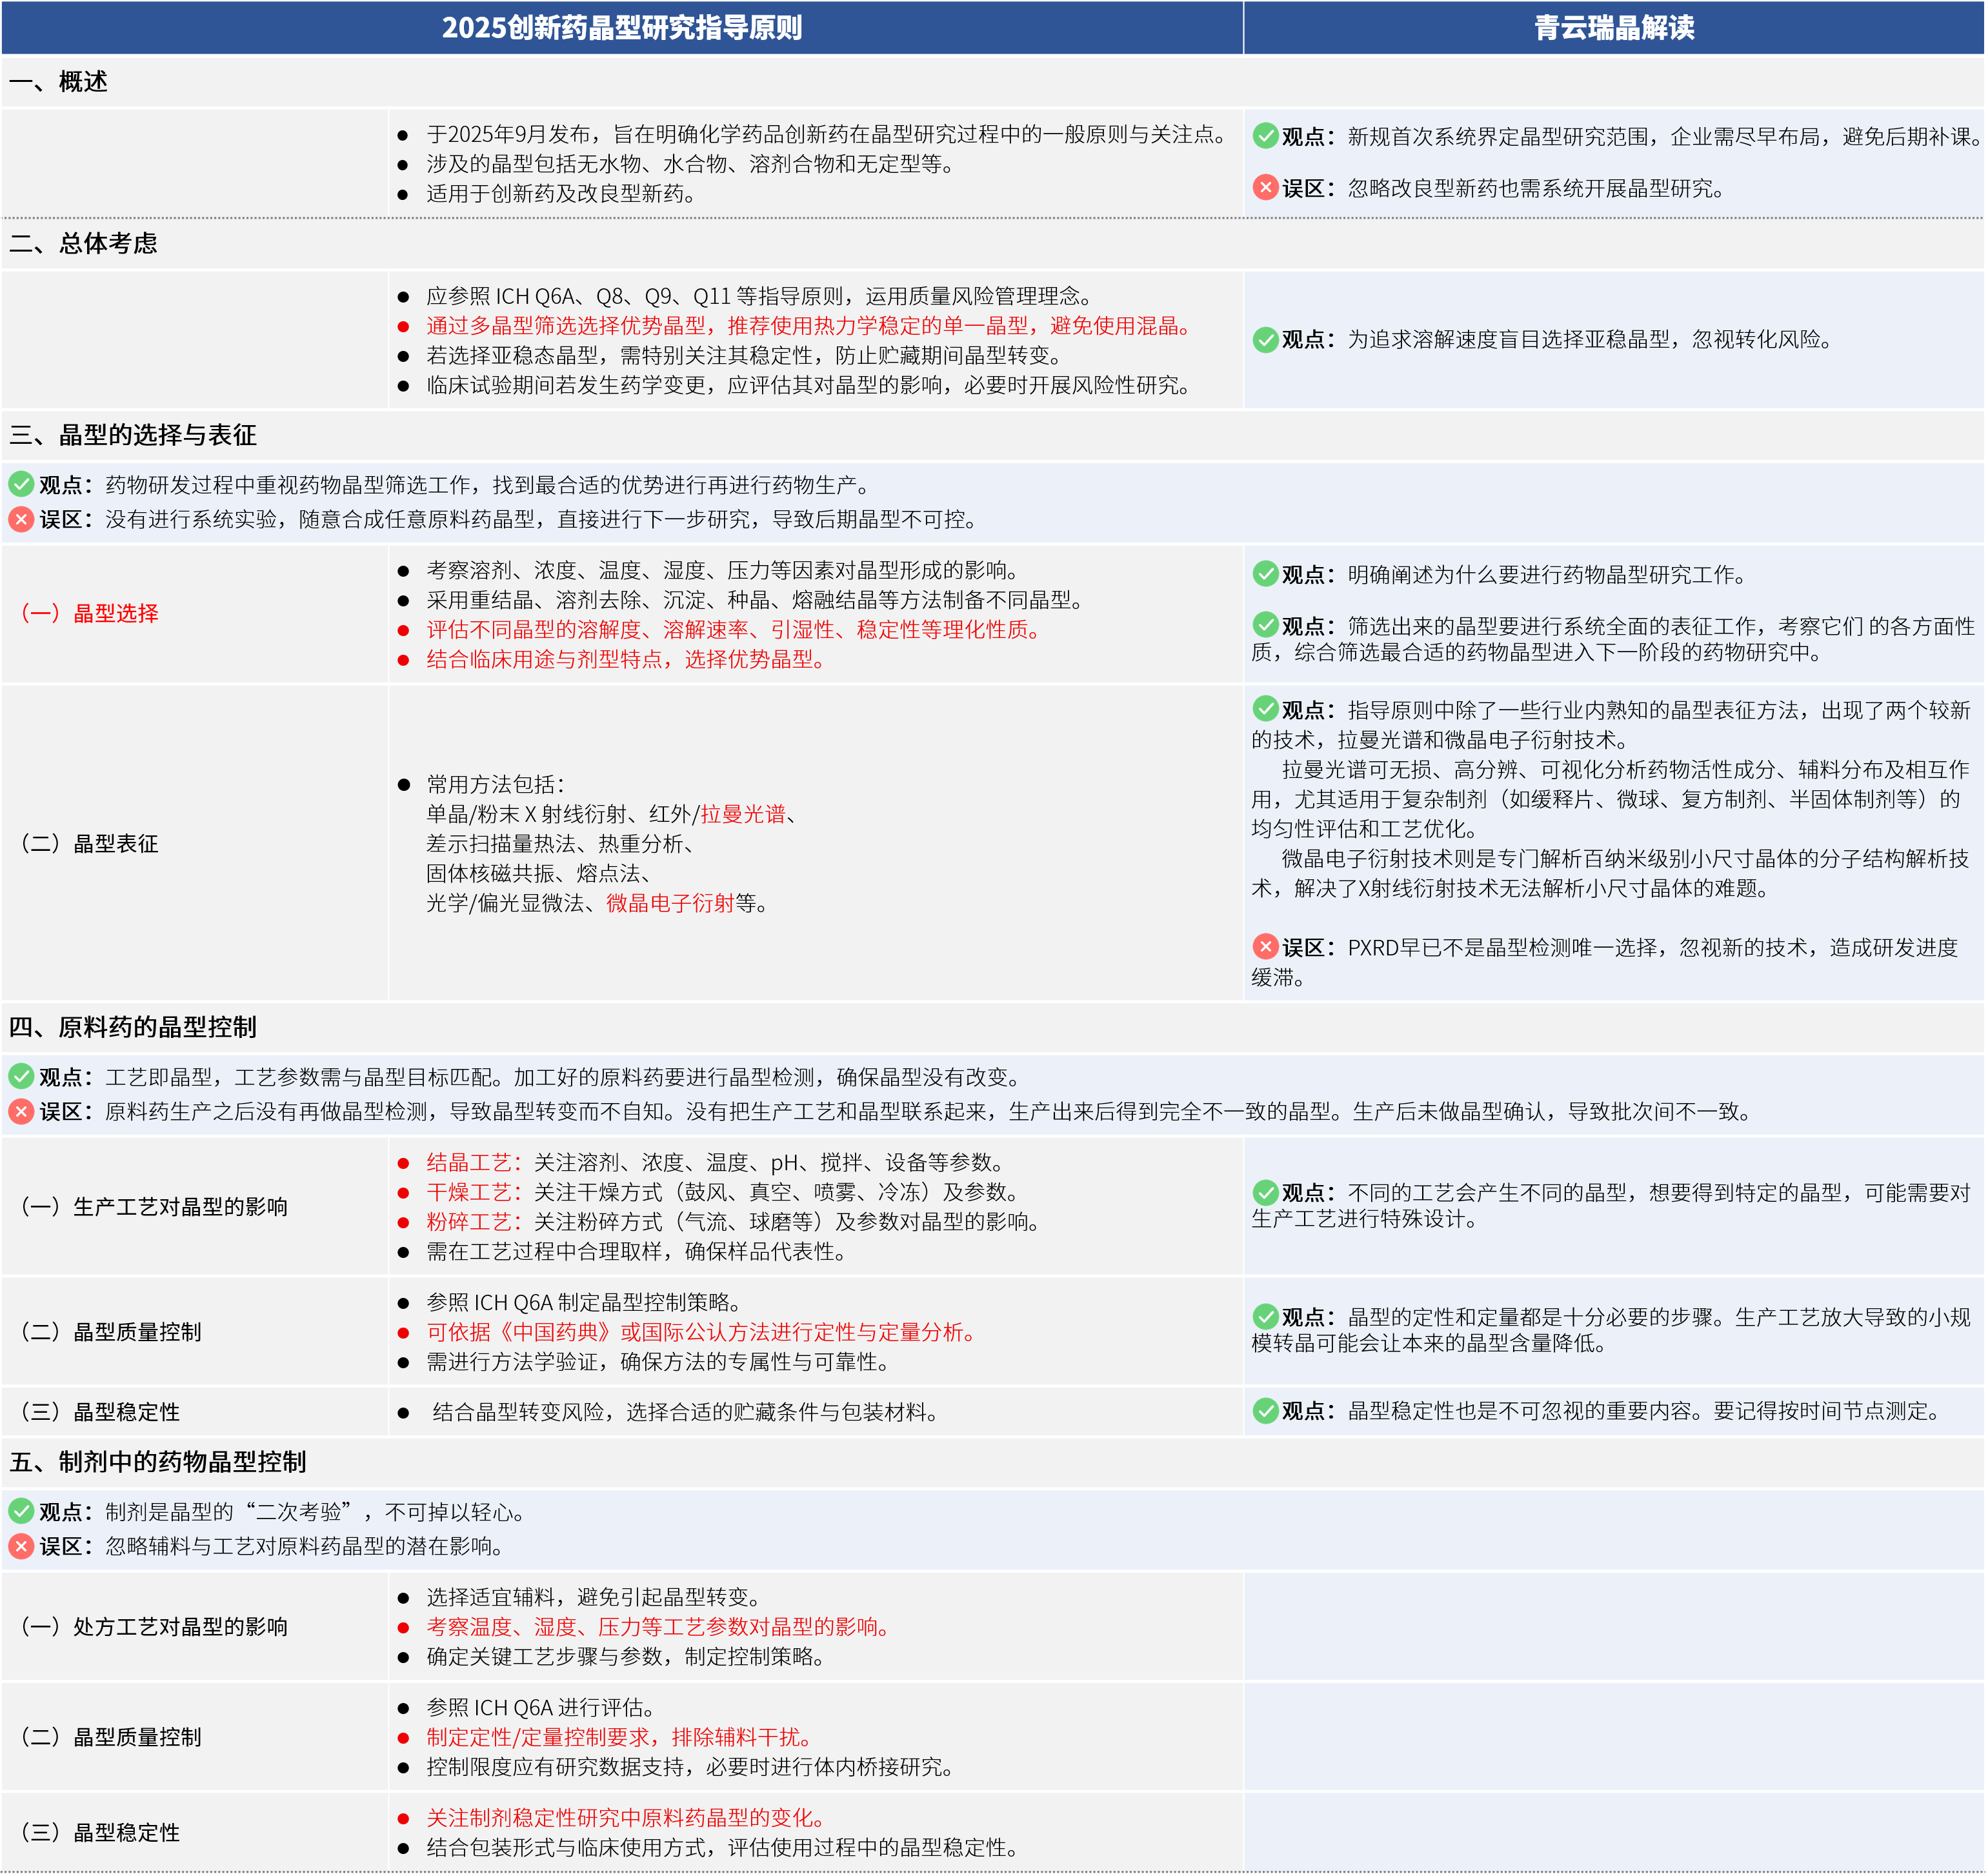Screen dimensions: 1988x1874
Task: Click green check beside 明确阐述为什么
Action: coord(1265,573)
